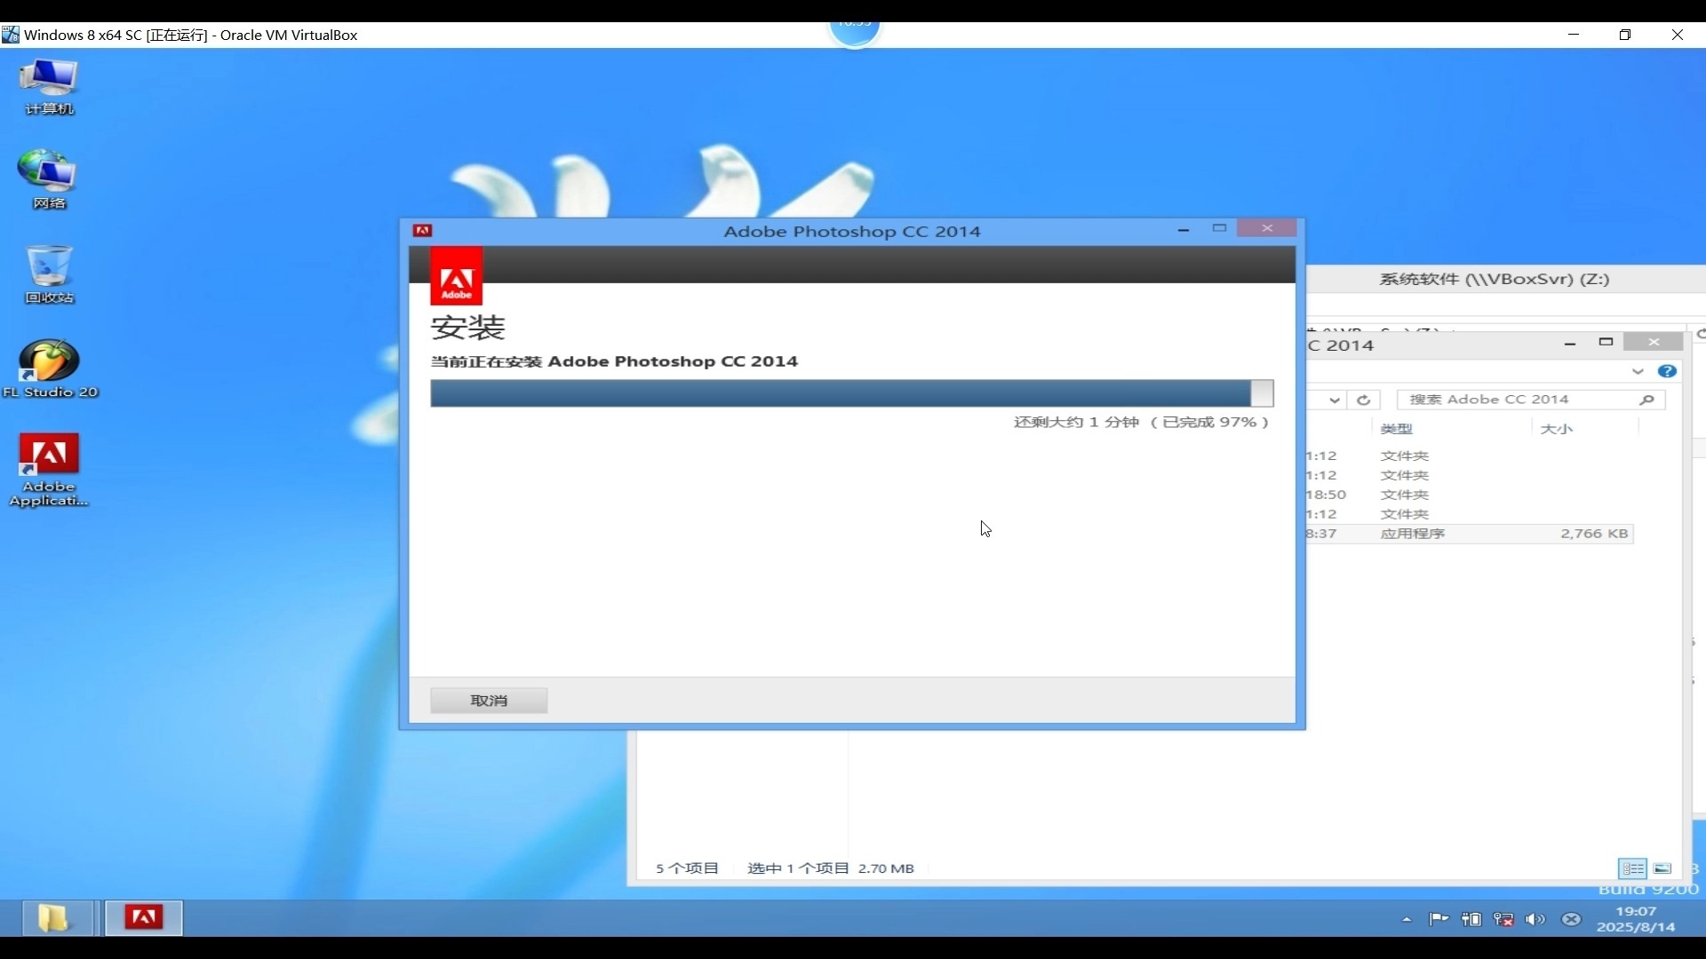Select the folder row dated 18:50
This screenshot has height=959, width=1706.
[1470, 495]
